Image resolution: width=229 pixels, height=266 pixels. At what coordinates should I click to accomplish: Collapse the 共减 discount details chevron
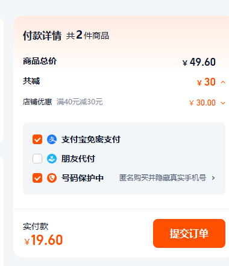223,82
